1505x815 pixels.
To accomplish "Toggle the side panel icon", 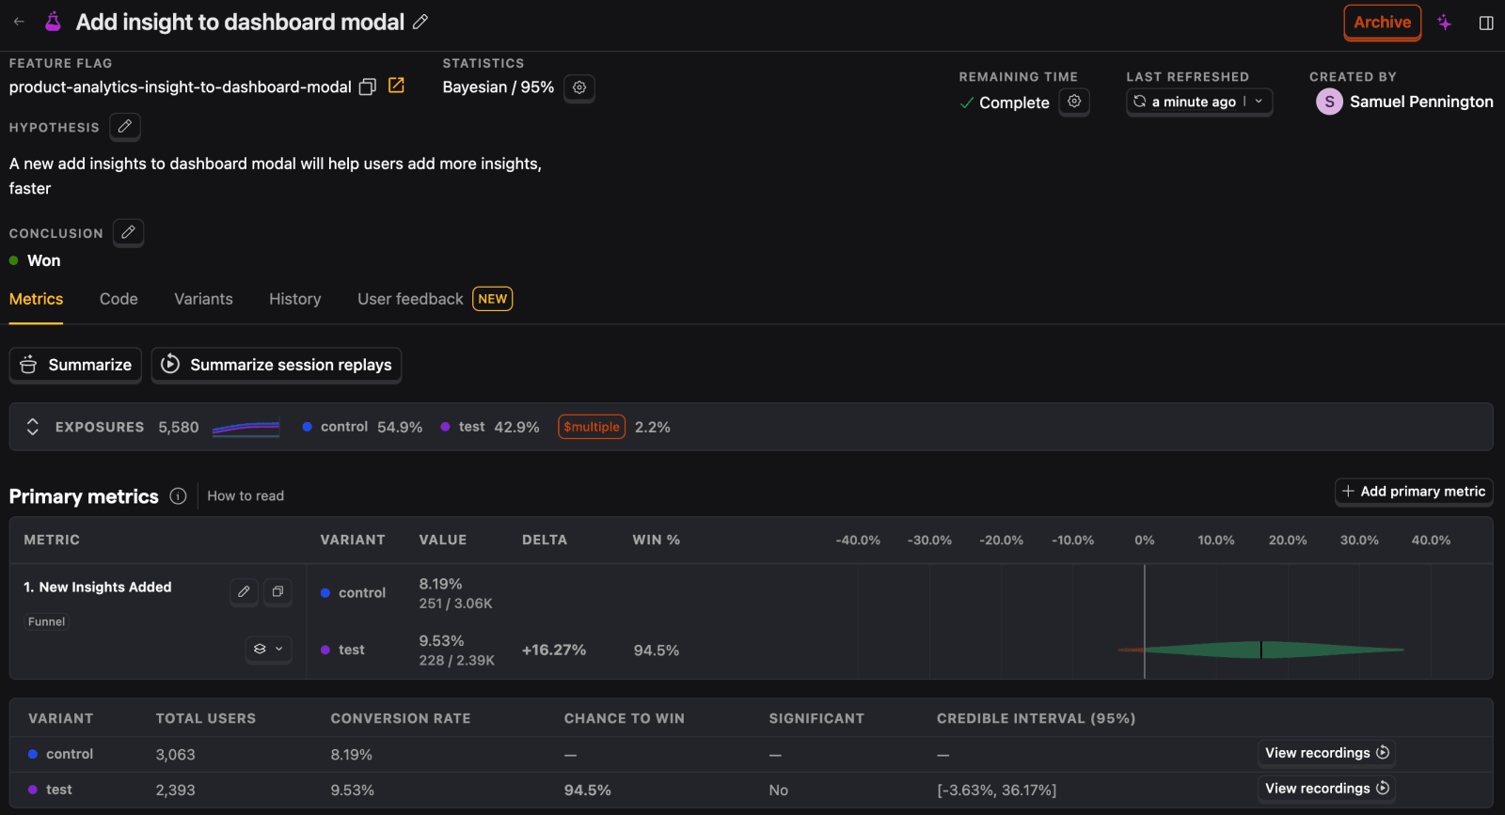I will click(x=1486, y=23).
